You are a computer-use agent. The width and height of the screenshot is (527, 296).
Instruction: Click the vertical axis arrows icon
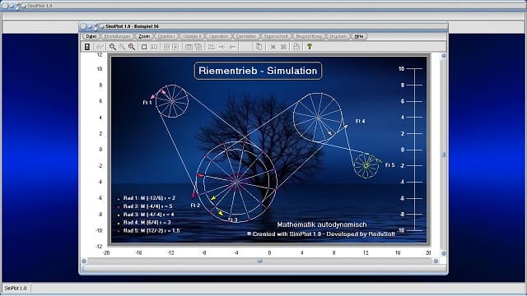(211, 47)
